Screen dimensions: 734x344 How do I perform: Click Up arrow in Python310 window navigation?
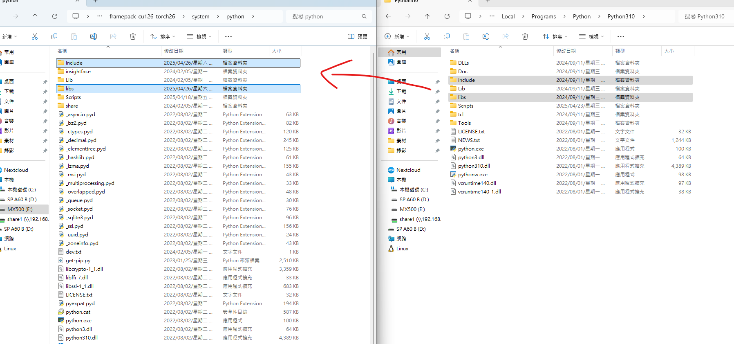427,16
